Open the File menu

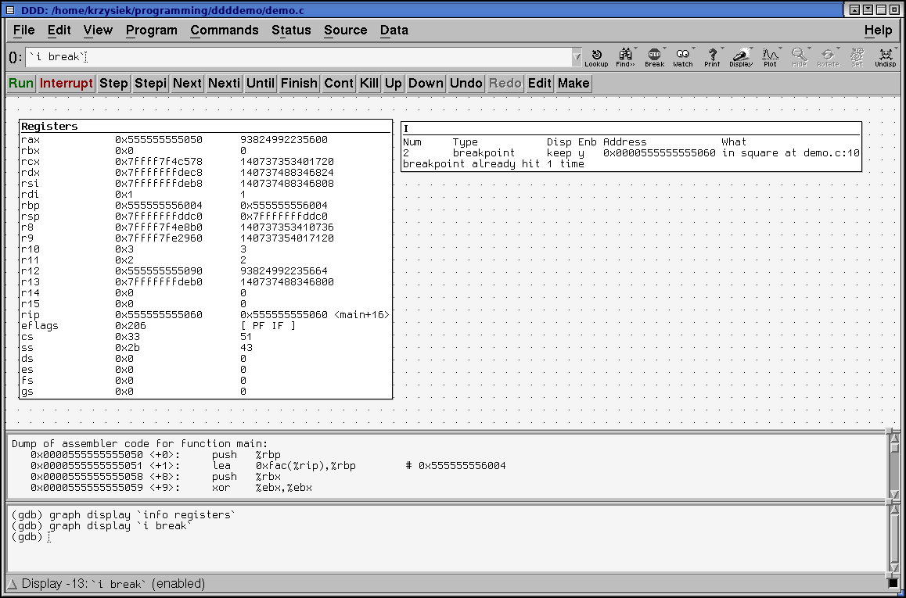[23, 30]
